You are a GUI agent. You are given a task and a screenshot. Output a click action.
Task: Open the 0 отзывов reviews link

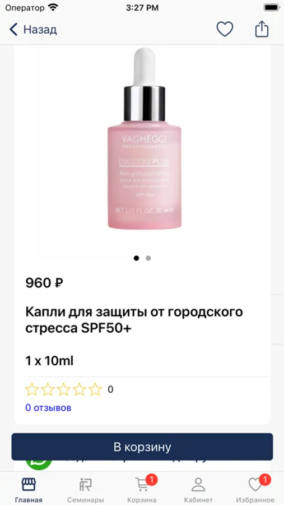point(48,408)
